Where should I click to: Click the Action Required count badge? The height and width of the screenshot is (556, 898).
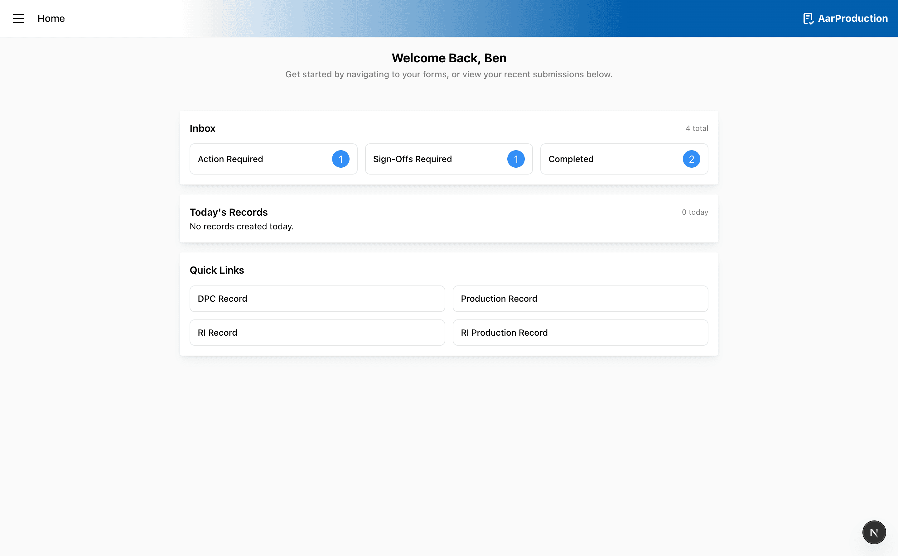click(341, 159)
